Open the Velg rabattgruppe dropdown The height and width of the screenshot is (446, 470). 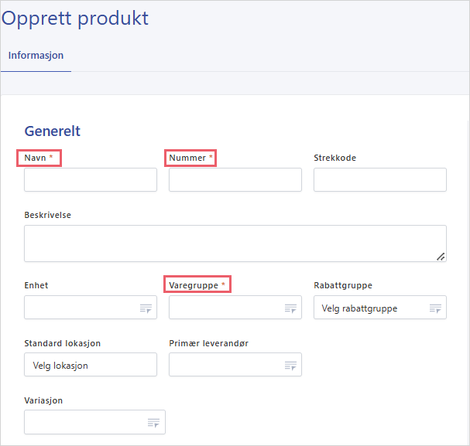point(370,308)
